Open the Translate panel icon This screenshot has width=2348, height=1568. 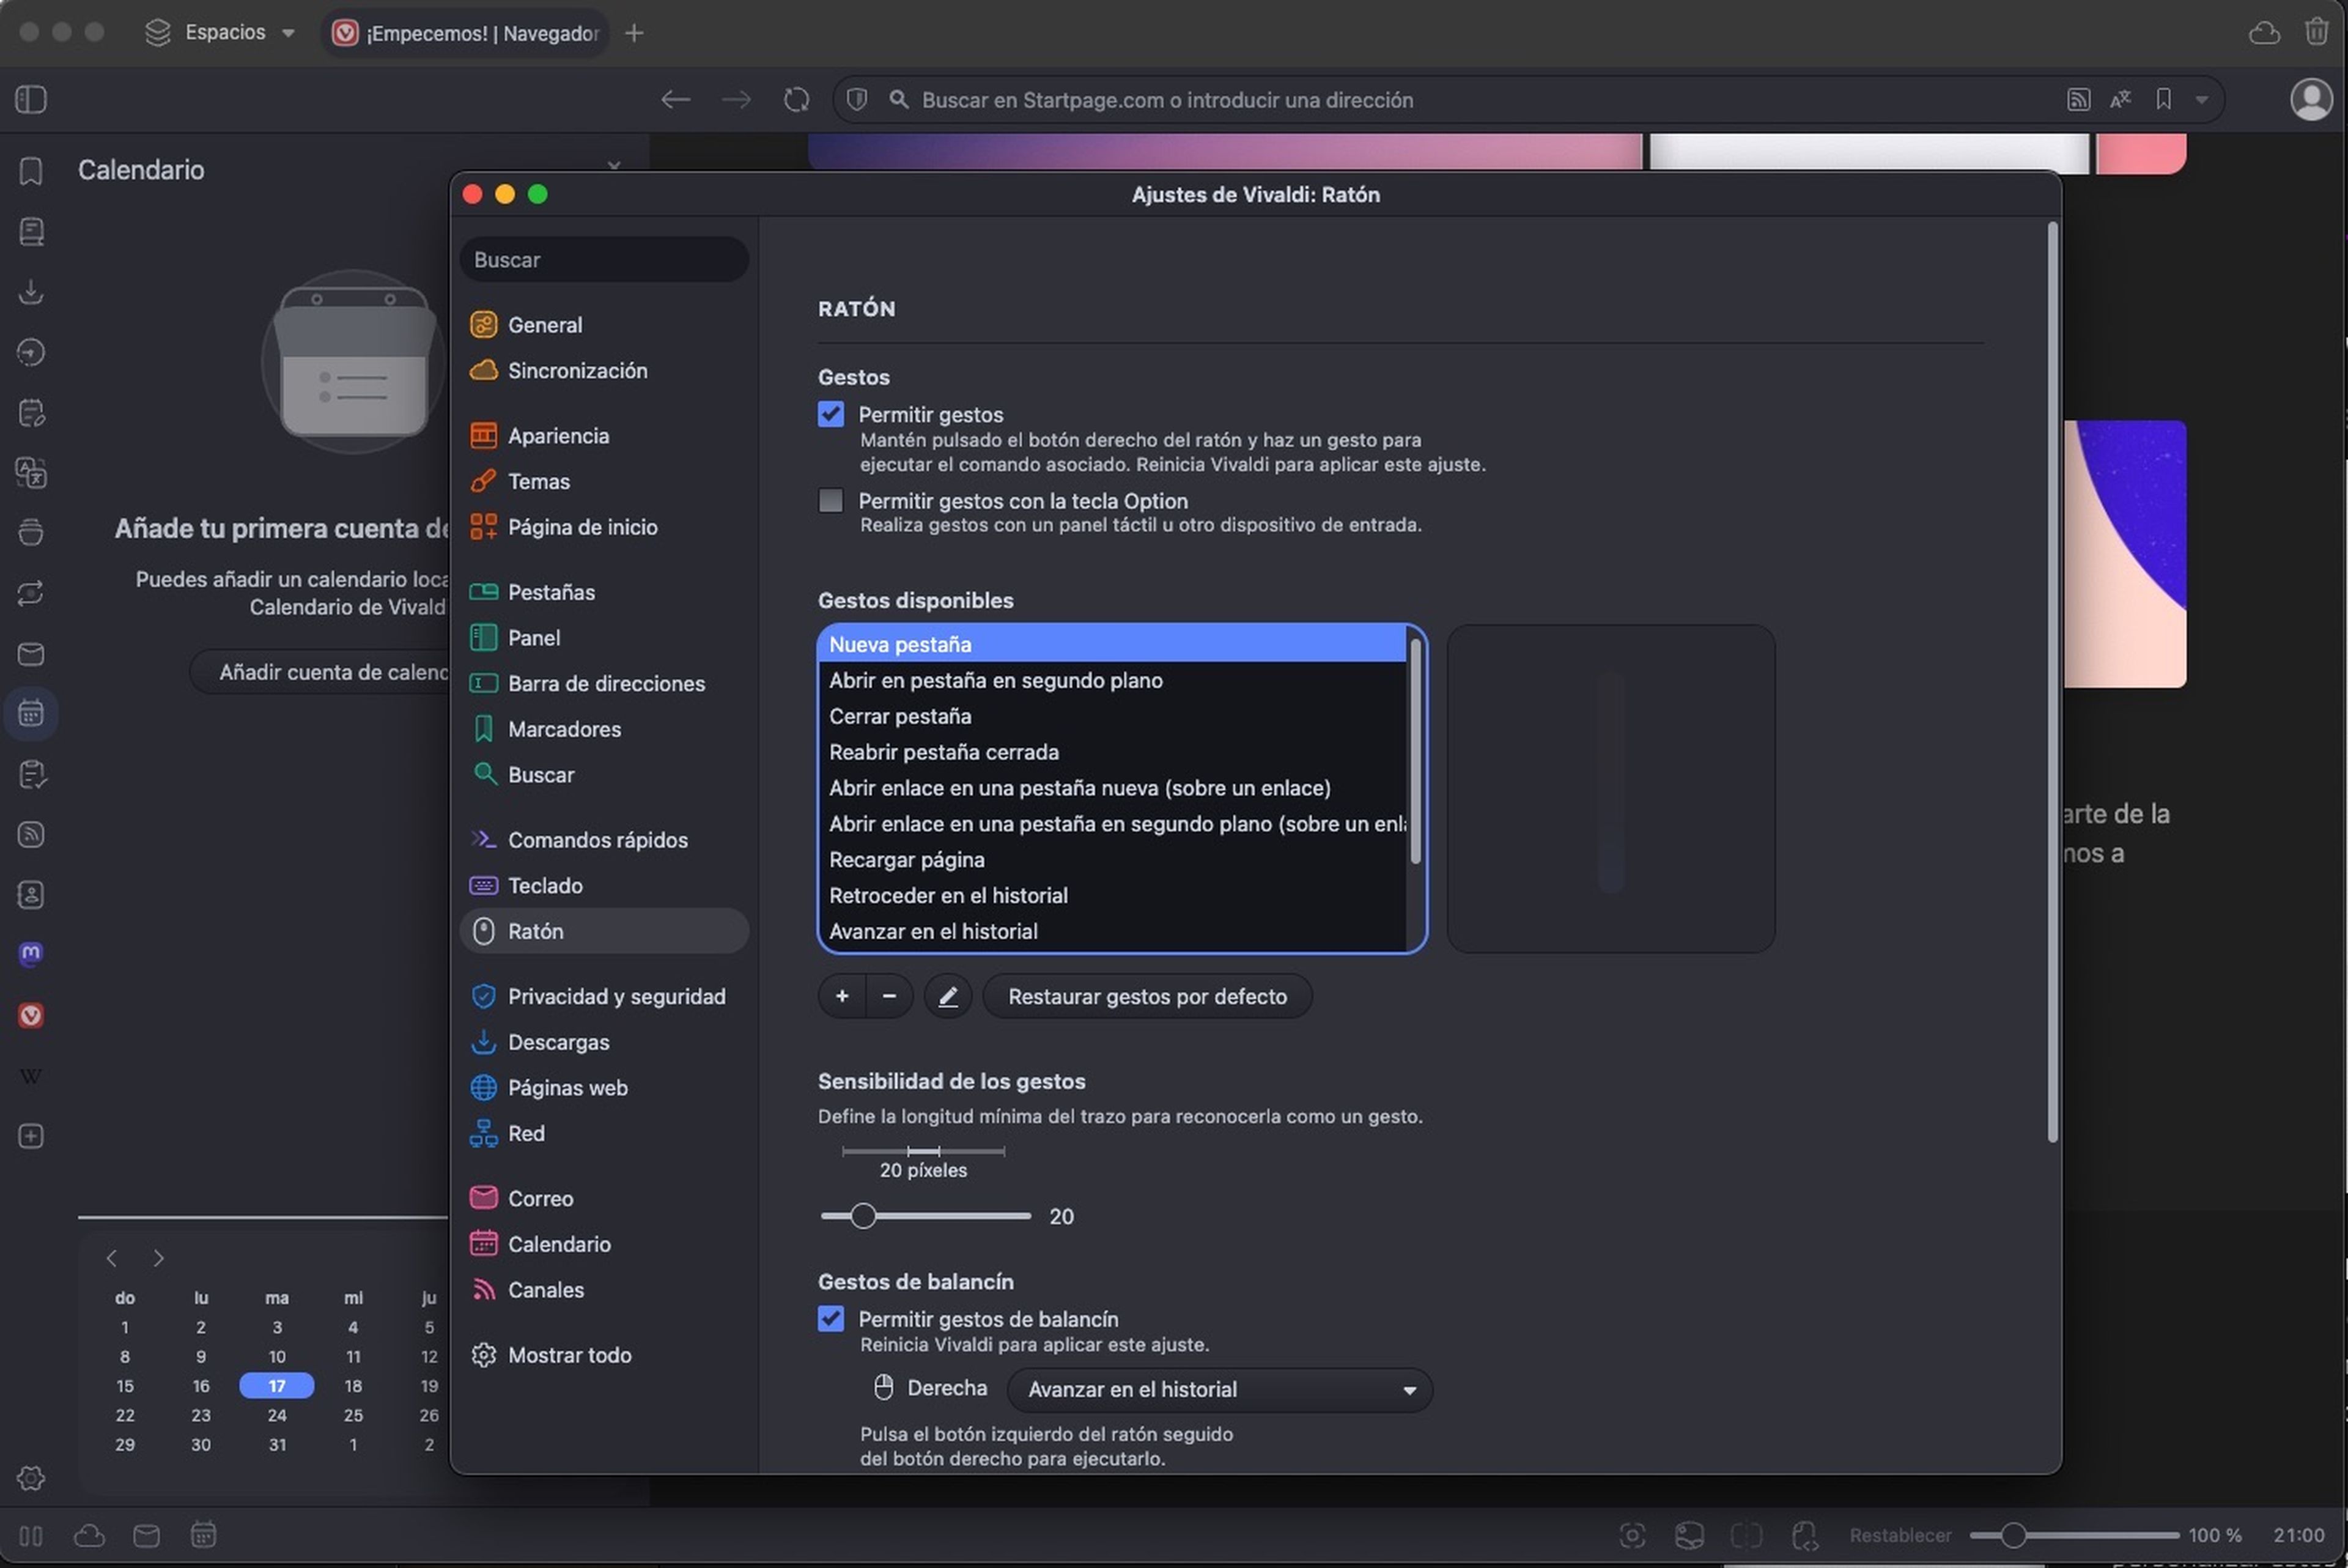coord(31,473)
